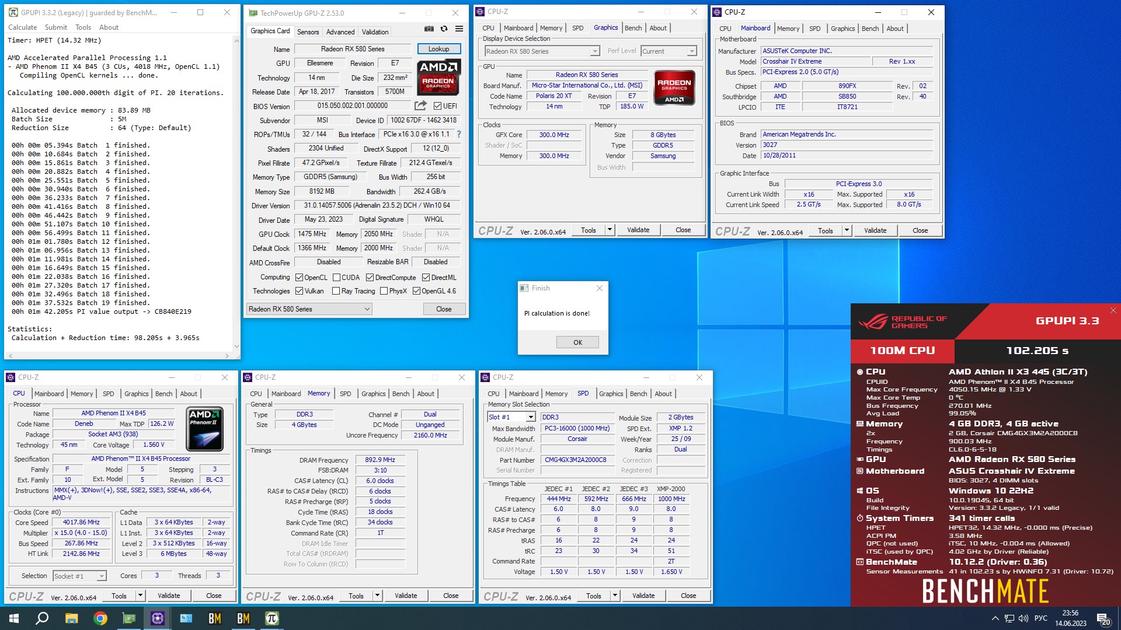This screenshot has height=630, width=1121.
Task: Open the GPUPI pi taskbar icon
Action: coord(272,618)
